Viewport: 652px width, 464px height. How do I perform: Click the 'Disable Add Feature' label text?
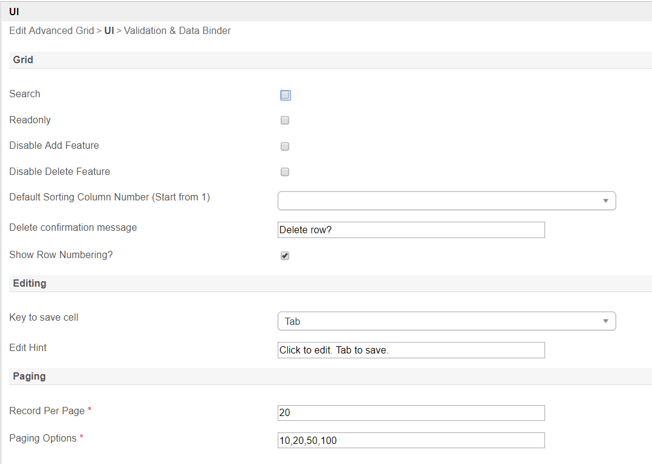(54, 146)
